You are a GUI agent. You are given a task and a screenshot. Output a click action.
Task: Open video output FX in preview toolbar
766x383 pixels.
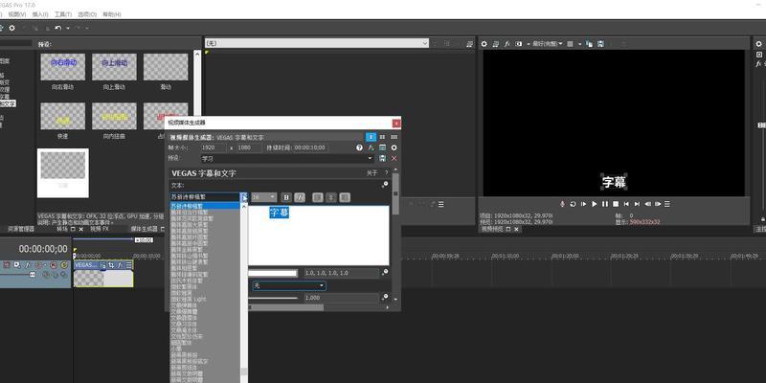507,44
